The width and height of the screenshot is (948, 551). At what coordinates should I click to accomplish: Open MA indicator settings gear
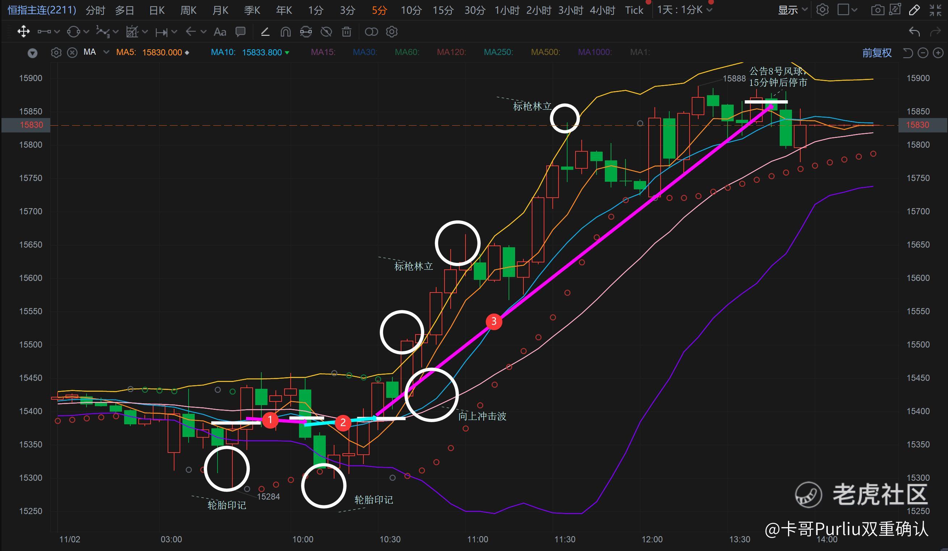click(x=56, y=52)
